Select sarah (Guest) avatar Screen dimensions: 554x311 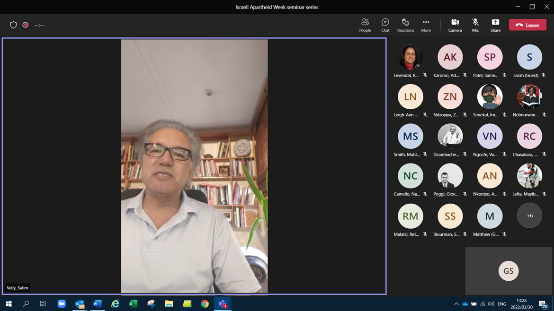tap(529, 57)
